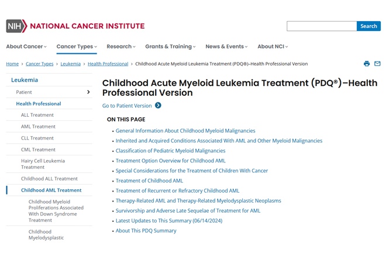Click into the site search input field
The width and height of the screenshot is (386, 257).
tap(322, 26)
